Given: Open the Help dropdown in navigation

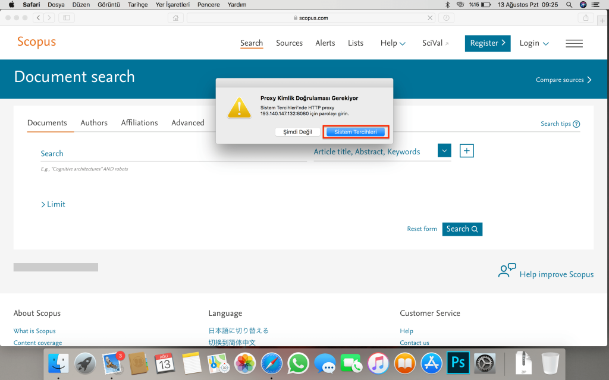Looking at the screenshot, I should pyautogui.click(x=393, y=43).
